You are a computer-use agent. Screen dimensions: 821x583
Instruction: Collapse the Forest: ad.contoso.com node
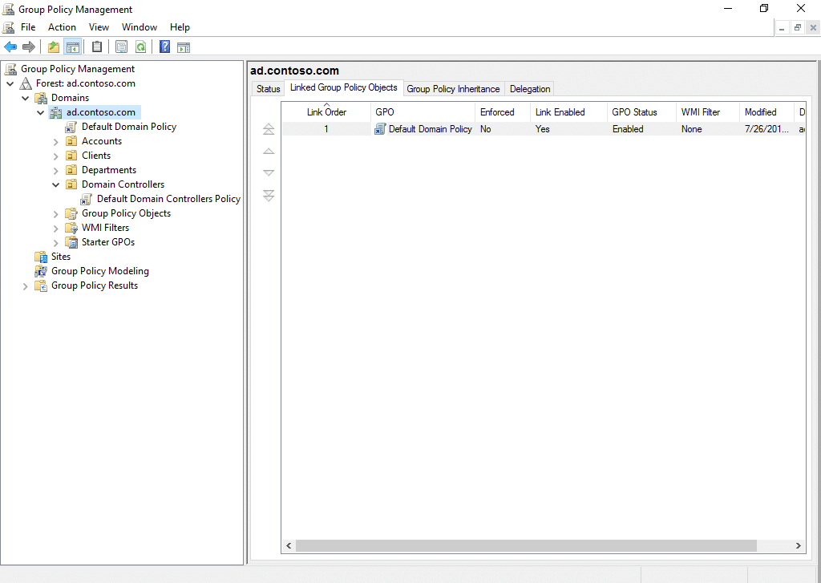(x=10, y=83)
